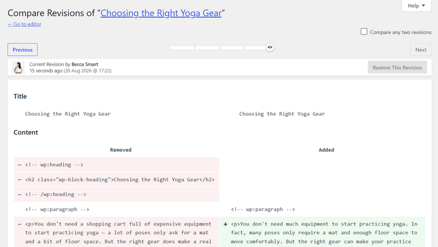Click the revision timestamp 28 Aug 2026 @ 17:22
The image size is (438, 247).
[x=88, y=71]
